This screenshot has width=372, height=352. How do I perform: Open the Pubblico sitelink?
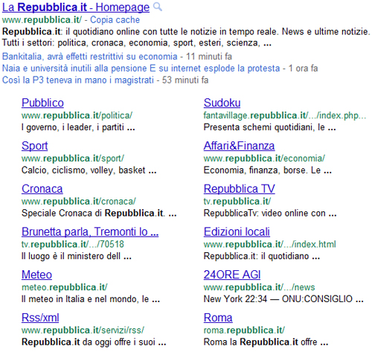point(42,103)
